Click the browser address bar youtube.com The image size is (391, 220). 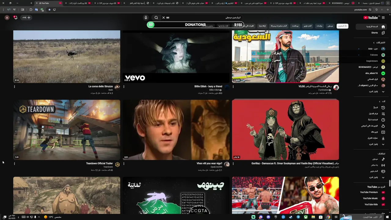[x=360, y=10]
